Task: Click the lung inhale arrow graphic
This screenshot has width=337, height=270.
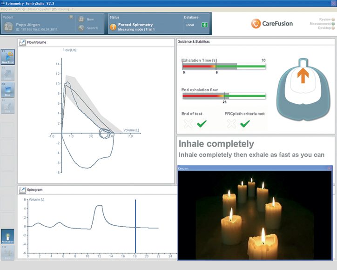Action: click(x=303, y=75)
